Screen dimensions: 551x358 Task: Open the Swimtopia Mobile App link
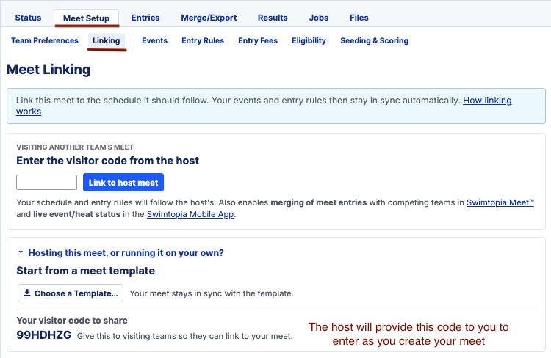(x=190, y=214)
